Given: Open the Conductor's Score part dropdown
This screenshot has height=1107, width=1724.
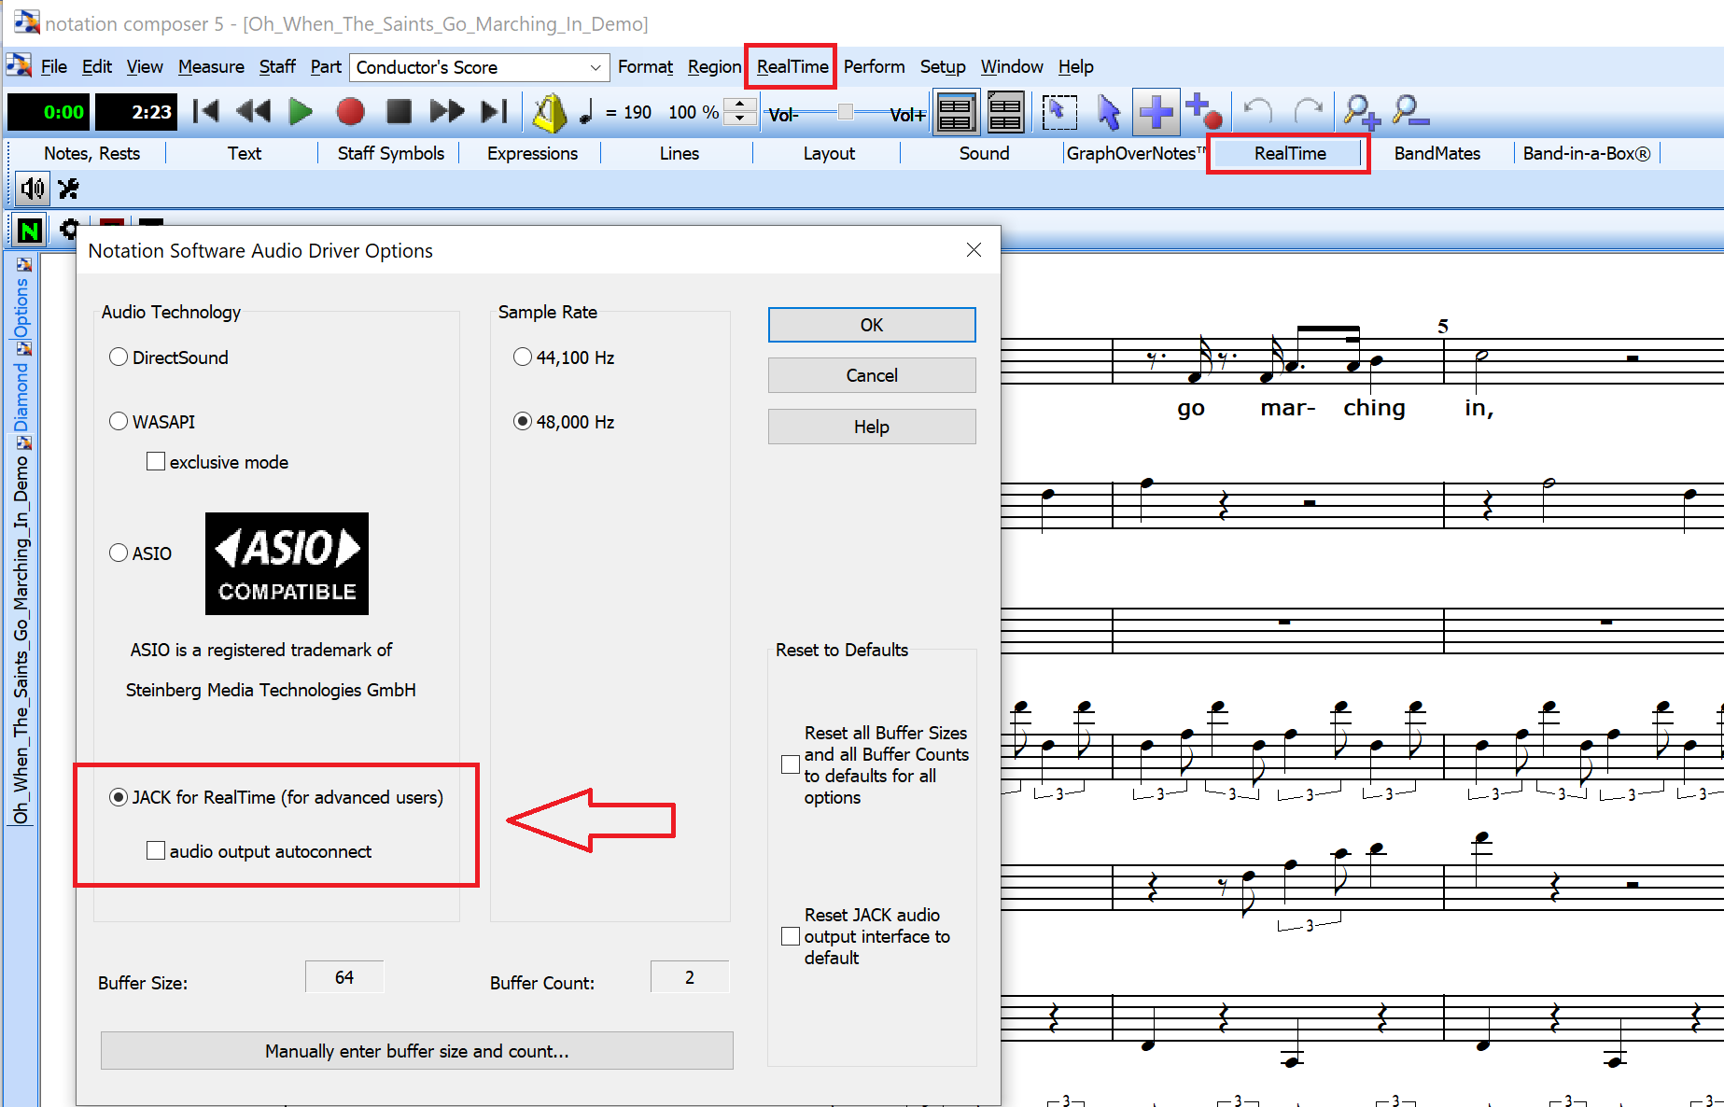Looking at the screenshot, I should 595,67.
